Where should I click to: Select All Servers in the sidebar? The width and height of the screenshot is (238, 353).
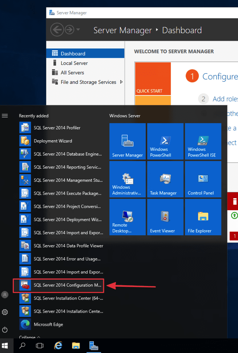[72, 72]
